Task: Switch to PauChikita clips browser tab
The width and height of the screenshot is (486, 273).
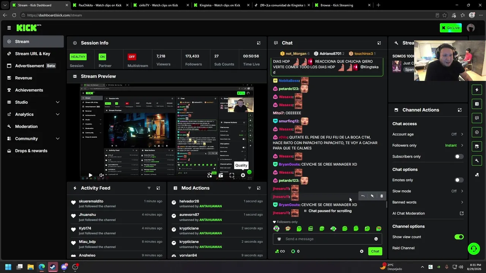Action: (100, 5)
